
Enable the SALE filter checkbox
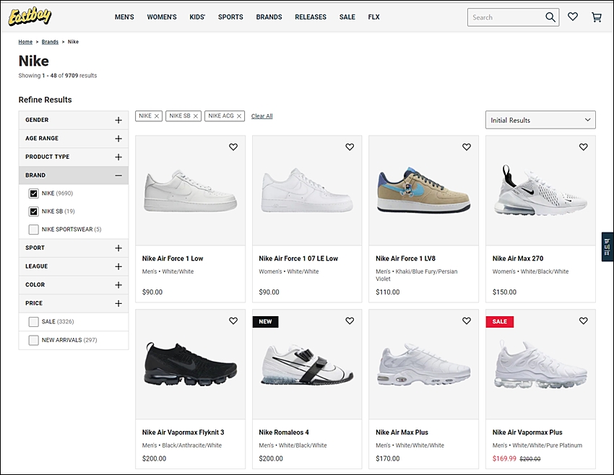pyautogui.click(x=34, y=322)
